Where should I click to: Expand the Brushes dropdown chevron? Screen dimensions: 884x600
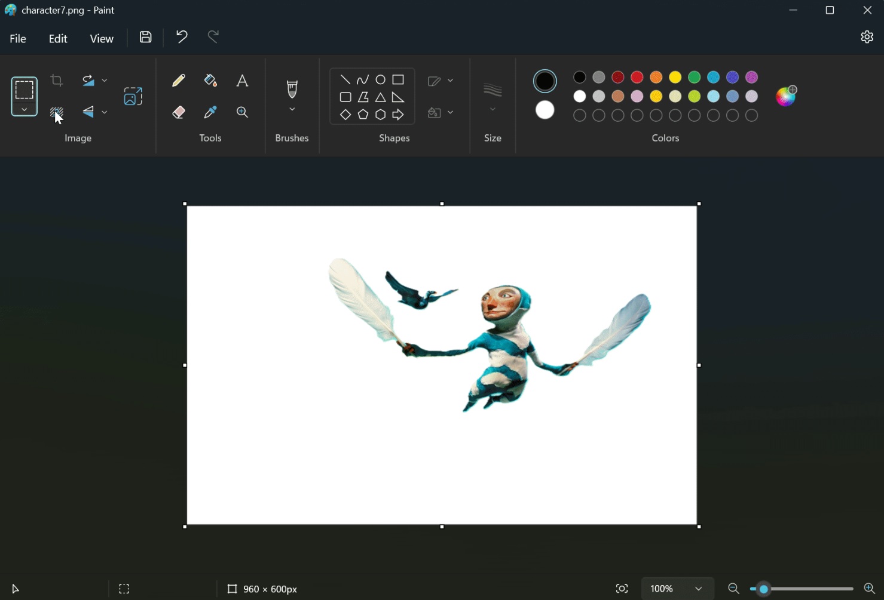tap(292, 109)
